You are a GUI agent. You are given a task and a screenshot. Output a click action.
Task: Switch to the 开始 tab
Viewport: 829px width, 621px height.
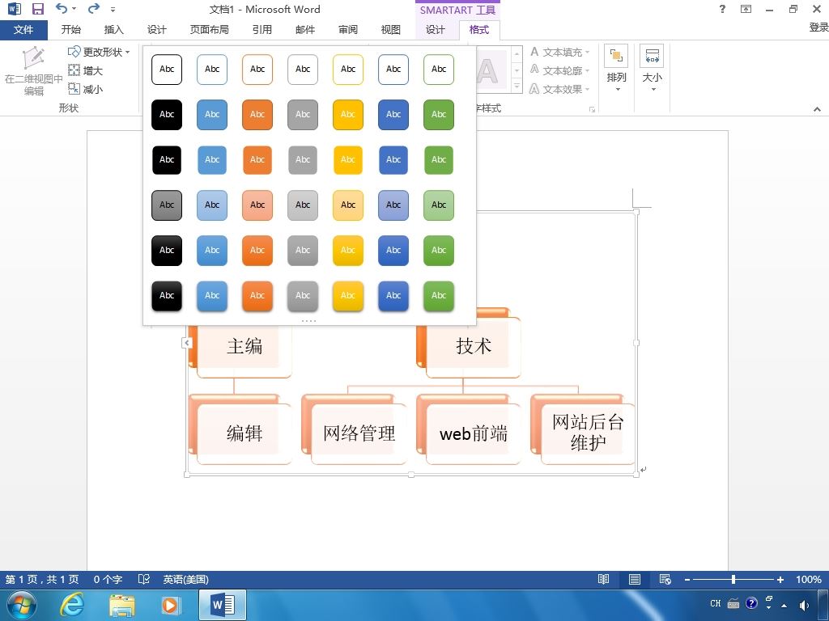point(71,30)
